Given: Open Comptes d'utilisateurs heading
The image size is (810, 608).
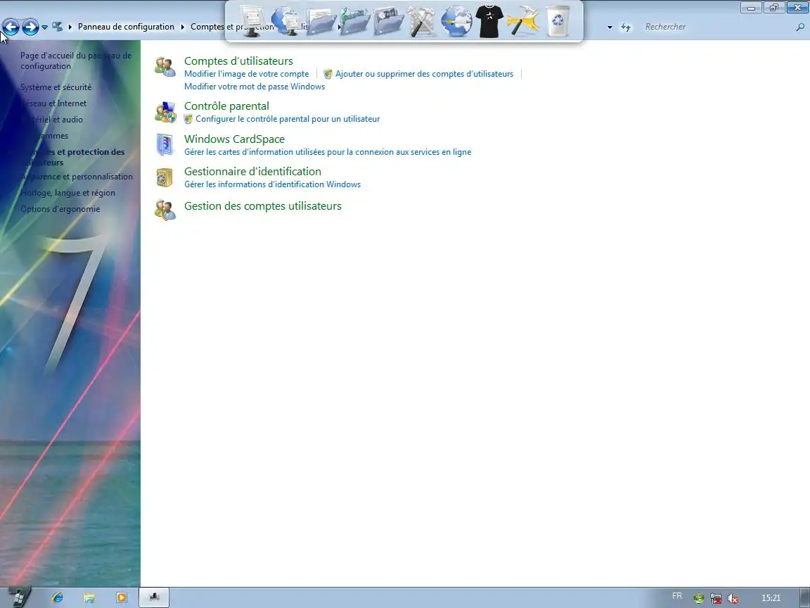Looking at the screenshot, I should tap(238, 61).
